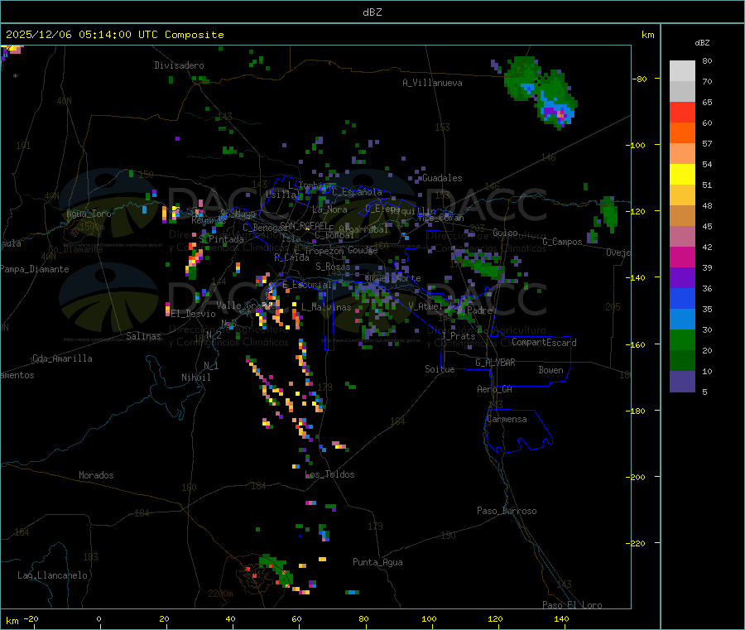This screenshot has height=630, width=745.
Task: Select the 'Nihuil' place label
Action: pos(195,378)
